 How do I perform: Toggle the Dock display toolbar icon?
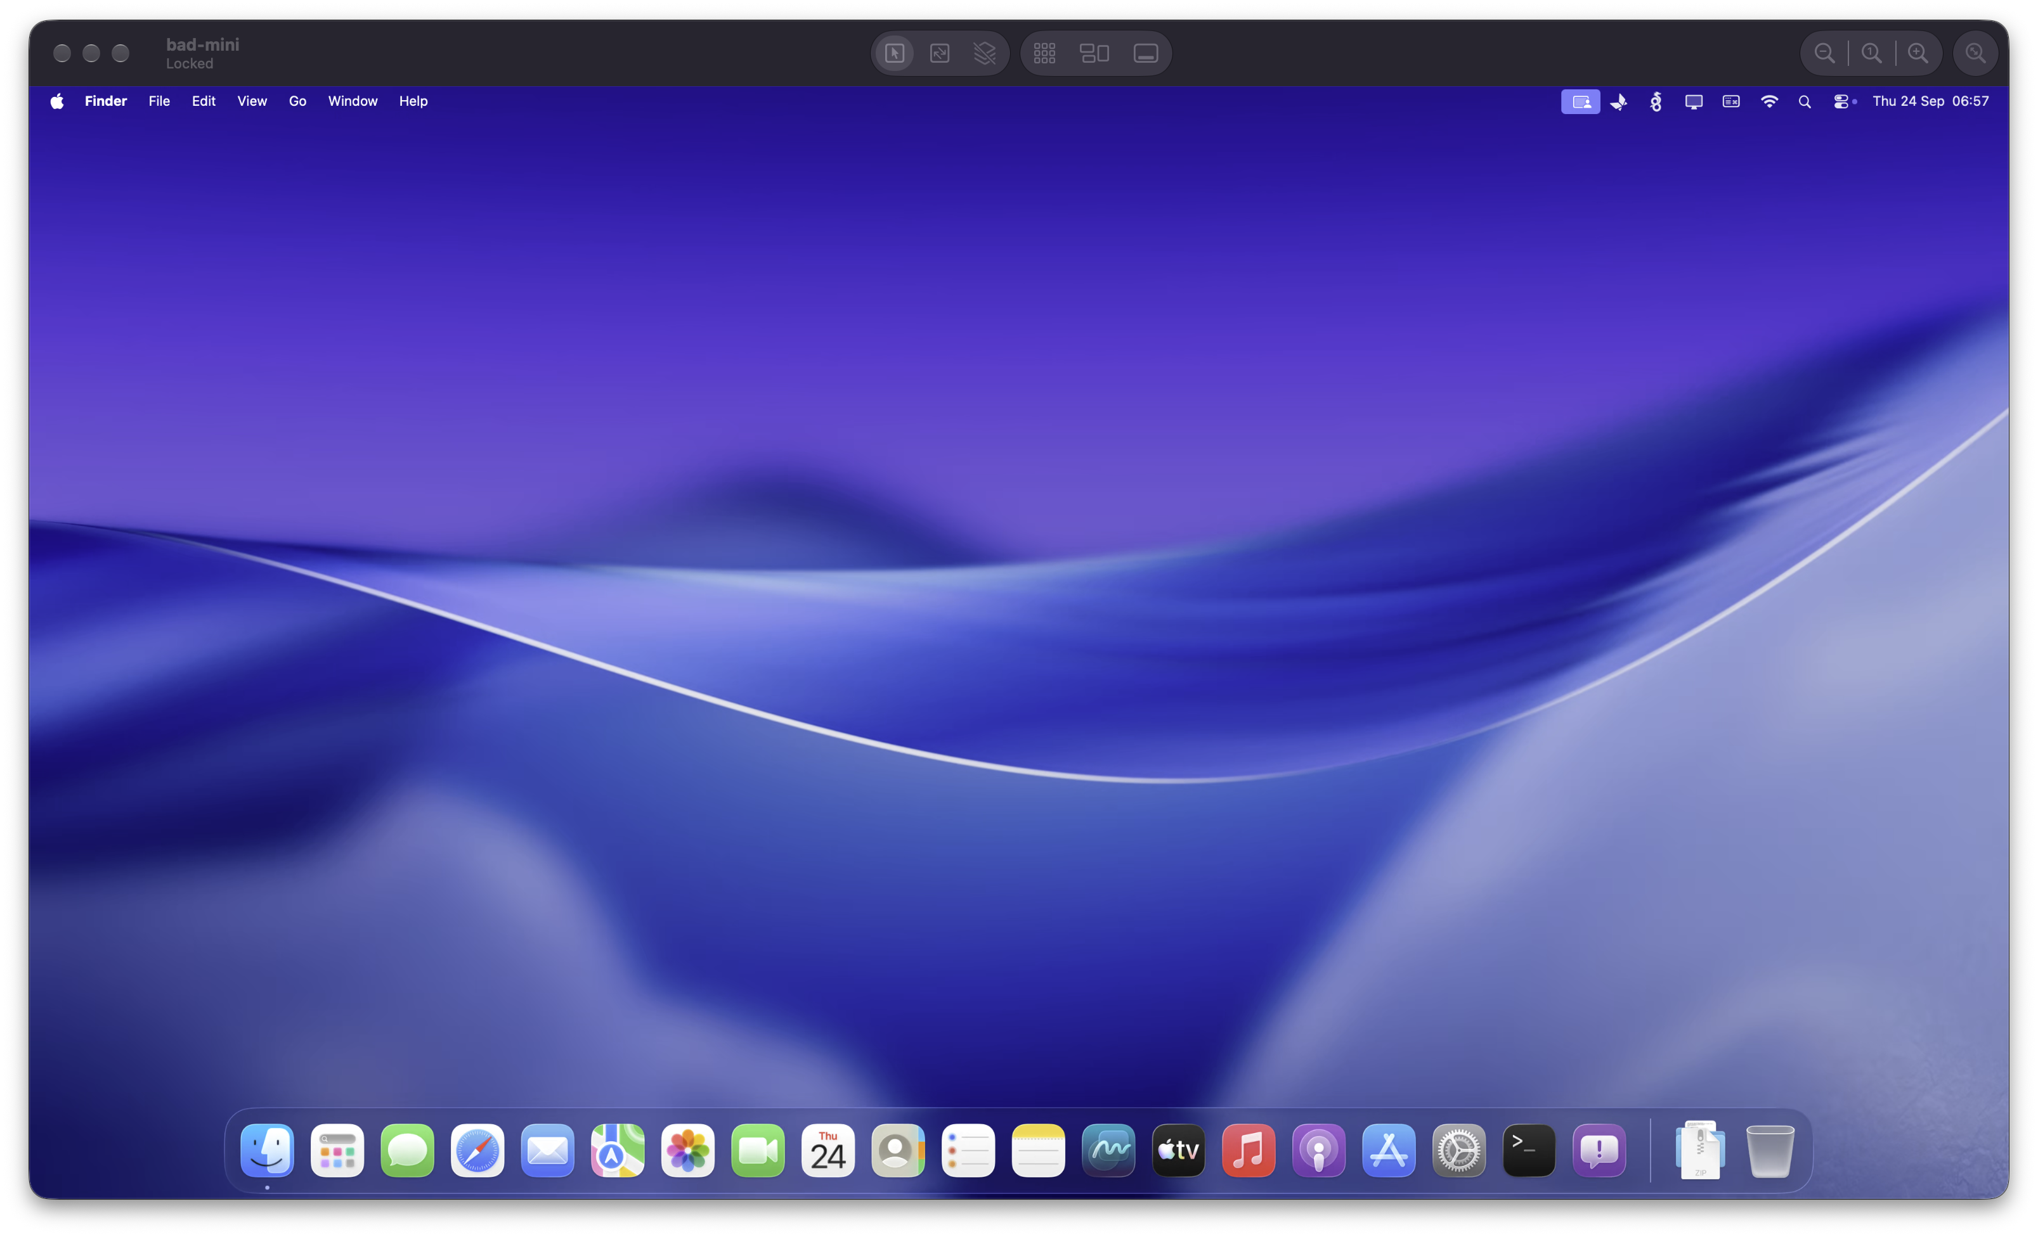[1146, 54]
